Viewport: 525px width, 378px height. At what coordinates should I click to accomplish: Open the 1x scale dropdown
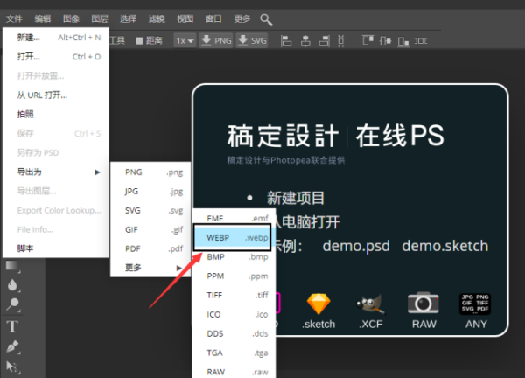[184, 40]
